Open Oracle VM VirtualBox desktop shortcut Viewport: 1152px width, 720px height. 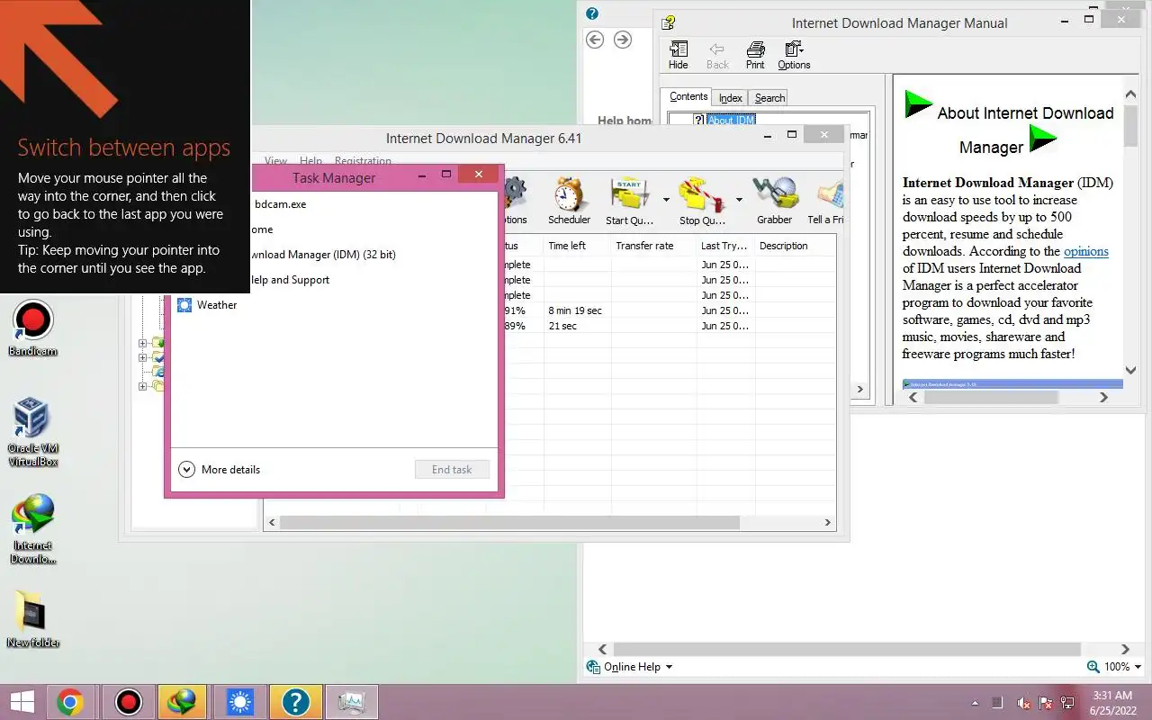pyautogui.click(x=33, y=433)
